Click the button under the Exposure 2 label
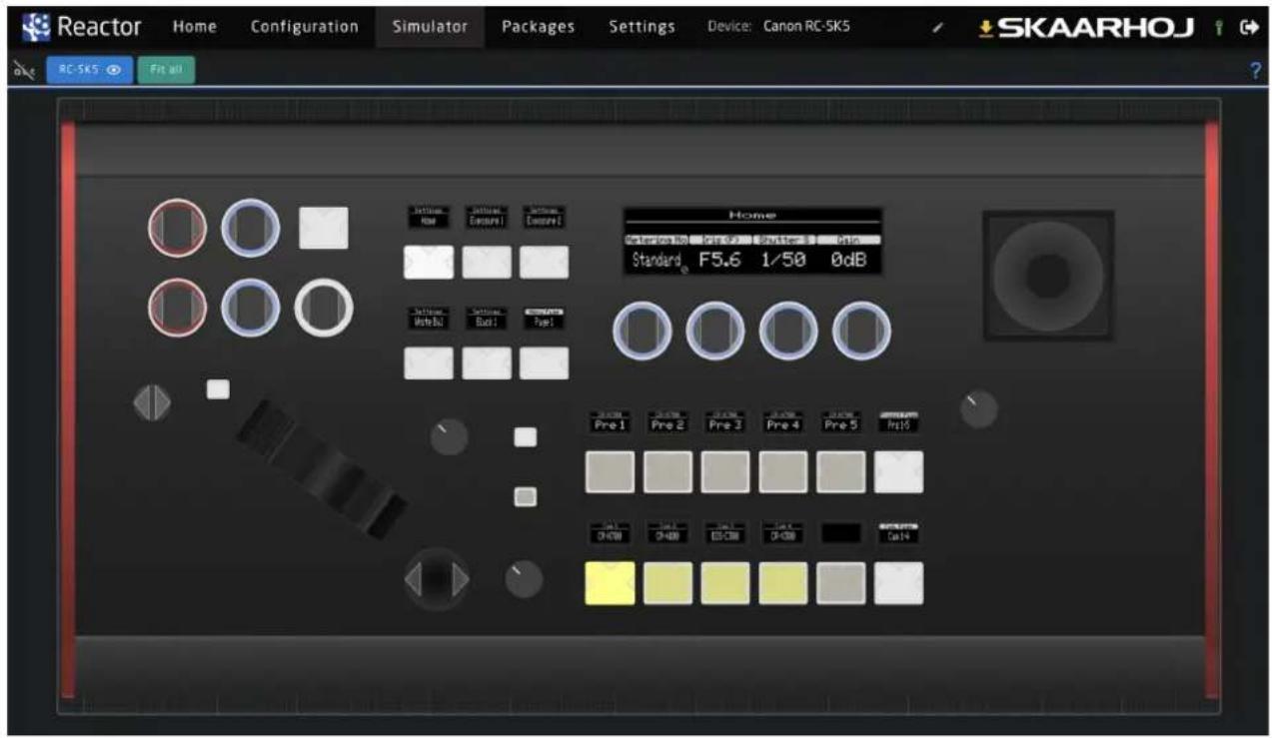 pyautogui.click(x=545, y=263)
